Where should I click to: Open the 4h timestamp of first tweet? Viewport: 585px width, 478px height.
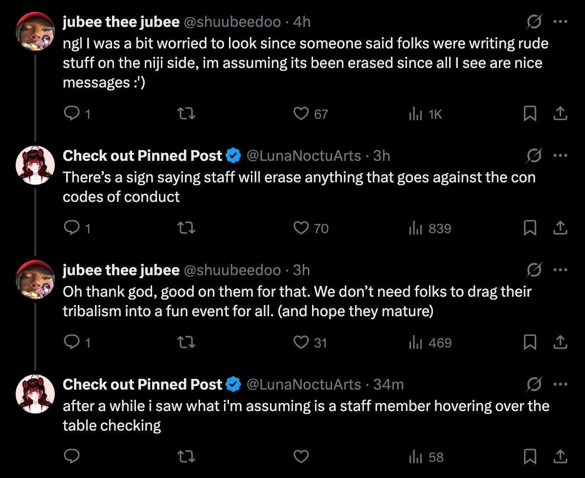pos(301,22)
